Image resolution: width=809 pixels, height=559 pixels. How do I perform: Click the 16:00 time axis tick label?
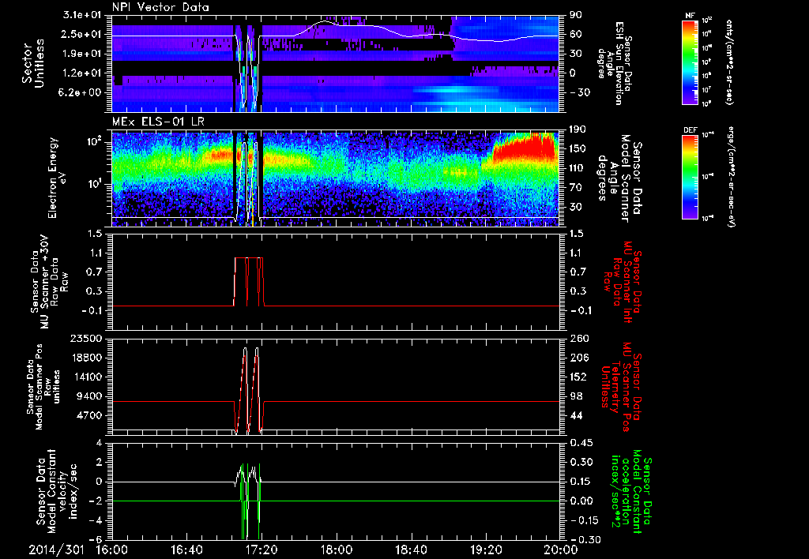[x=112, y=550]
